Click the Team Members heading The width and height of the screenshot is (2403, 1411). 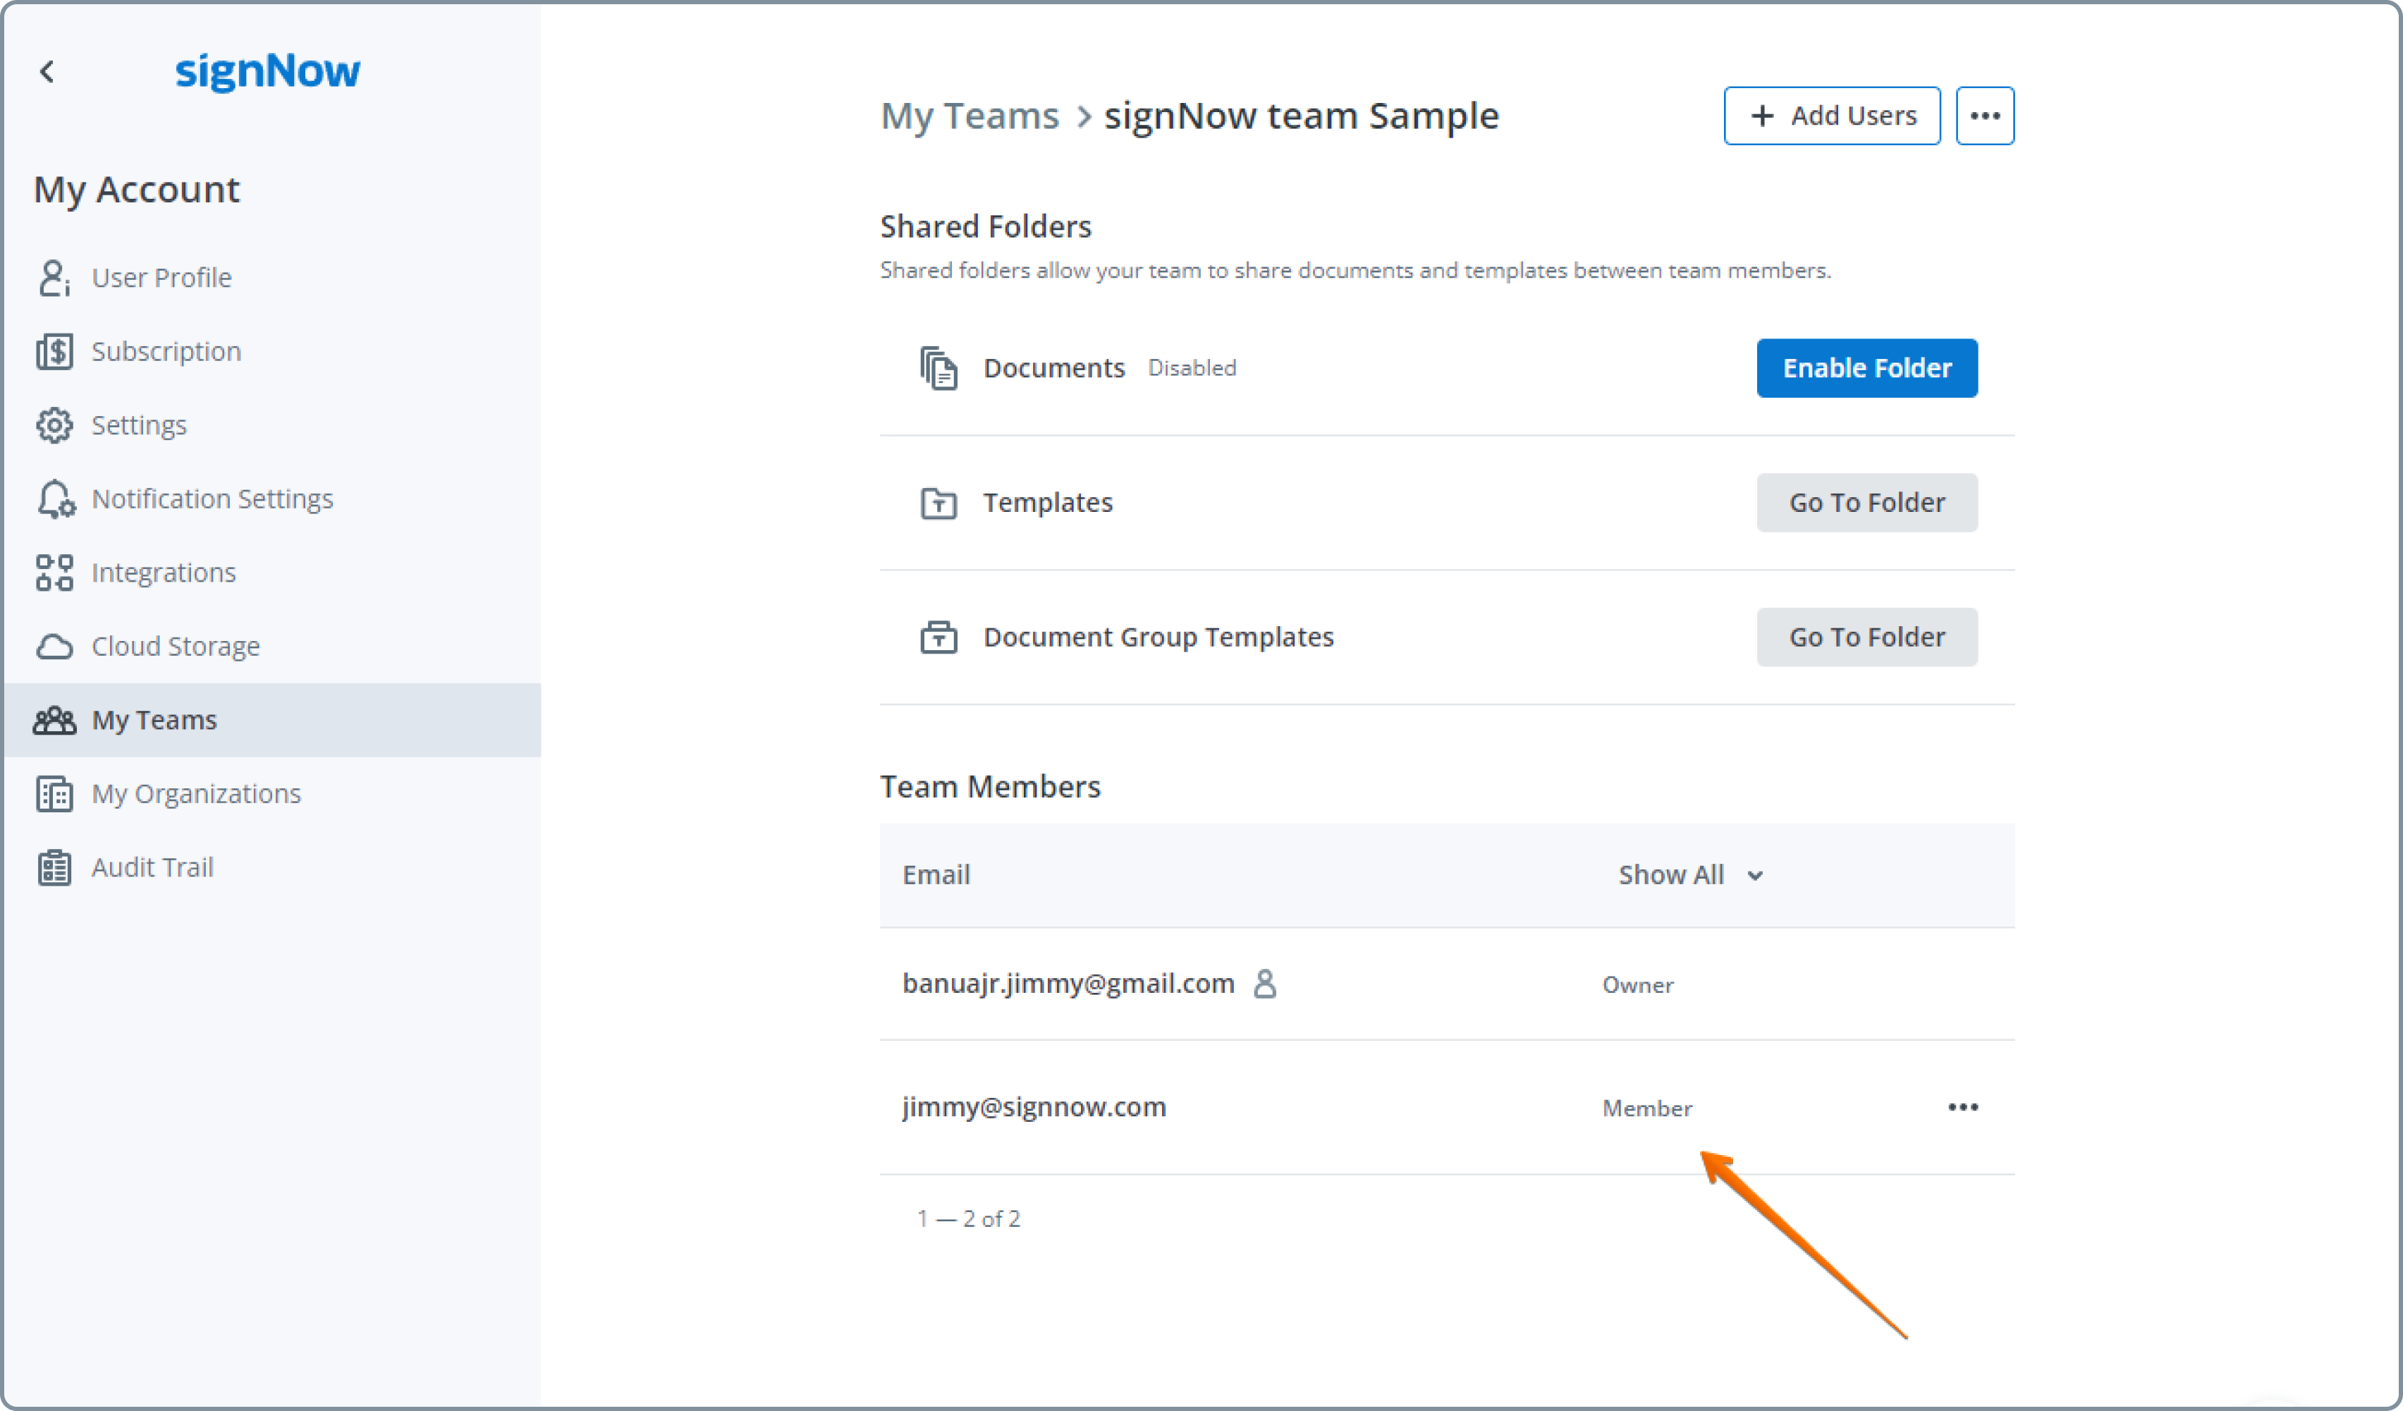(990, 786)
